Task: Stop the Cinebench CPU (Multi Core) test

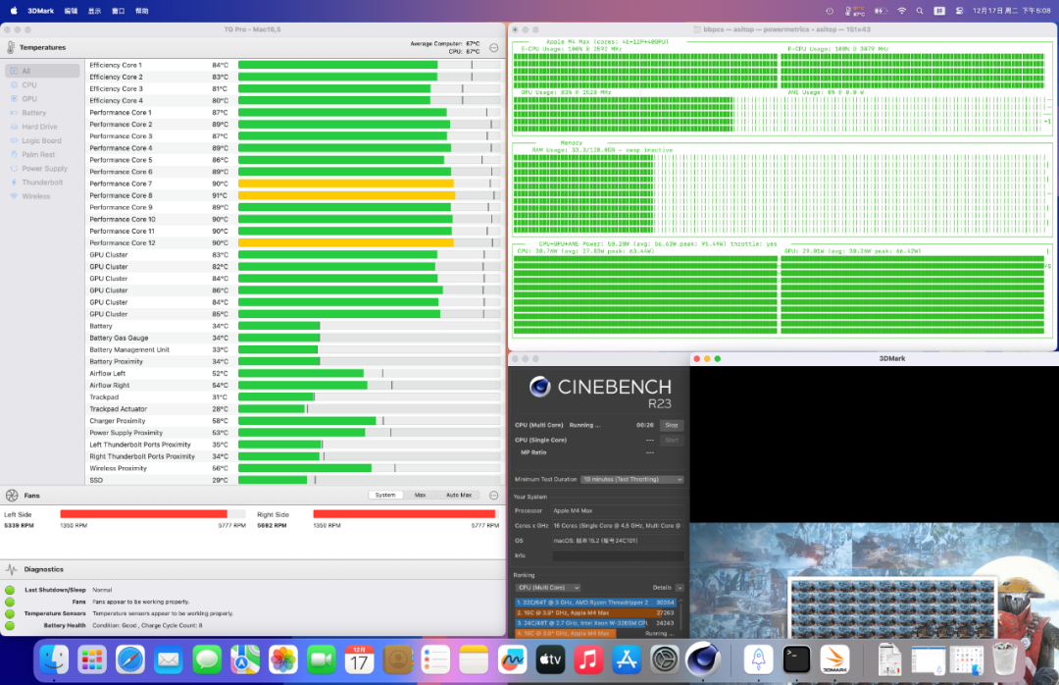Action: [672, 425]
